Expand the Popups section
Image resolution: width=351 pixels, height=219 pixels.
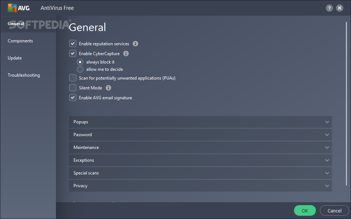[x=200, y=122]
